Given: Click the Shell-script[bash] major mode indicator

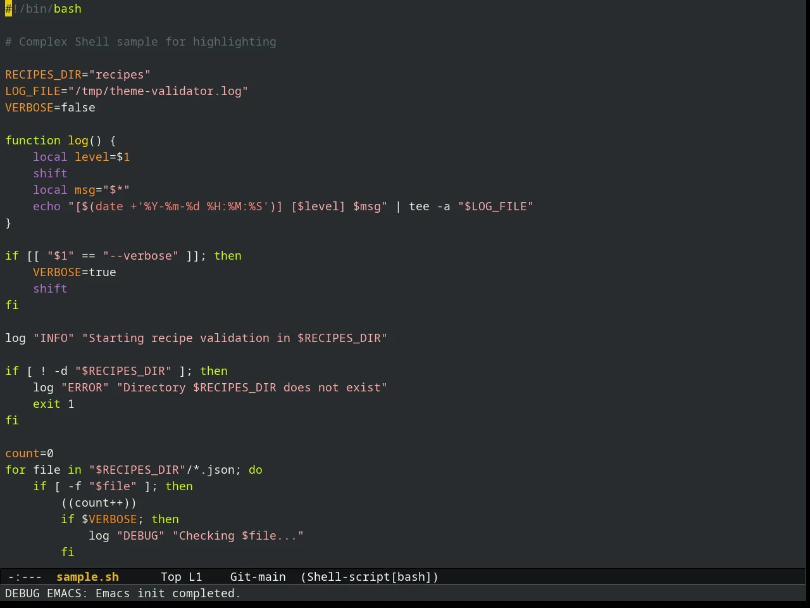Looking at the screenshot, I should click(370, 577).
